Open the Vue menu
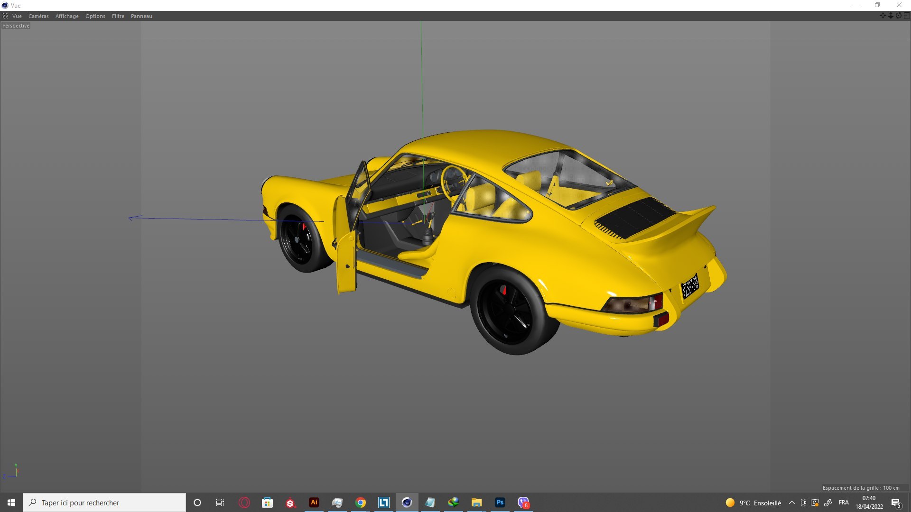Viewport: 911px width, 512px height. (17, 16)
